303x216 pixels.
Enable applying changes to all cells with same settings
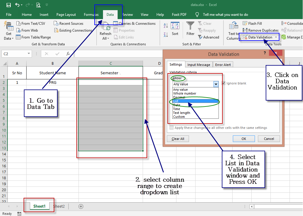[172, 127]
